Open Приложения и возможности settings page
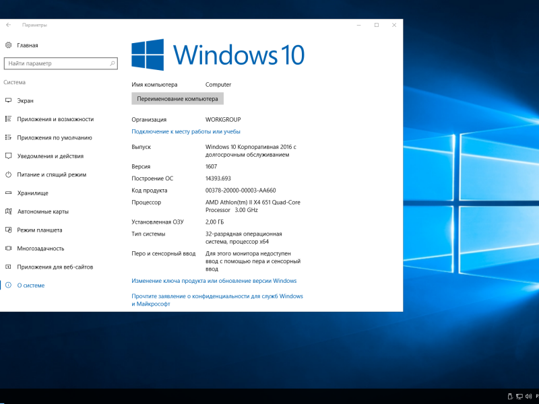Image resolution: width=539 pixels, height=404 pixels. tap(55, 119)
